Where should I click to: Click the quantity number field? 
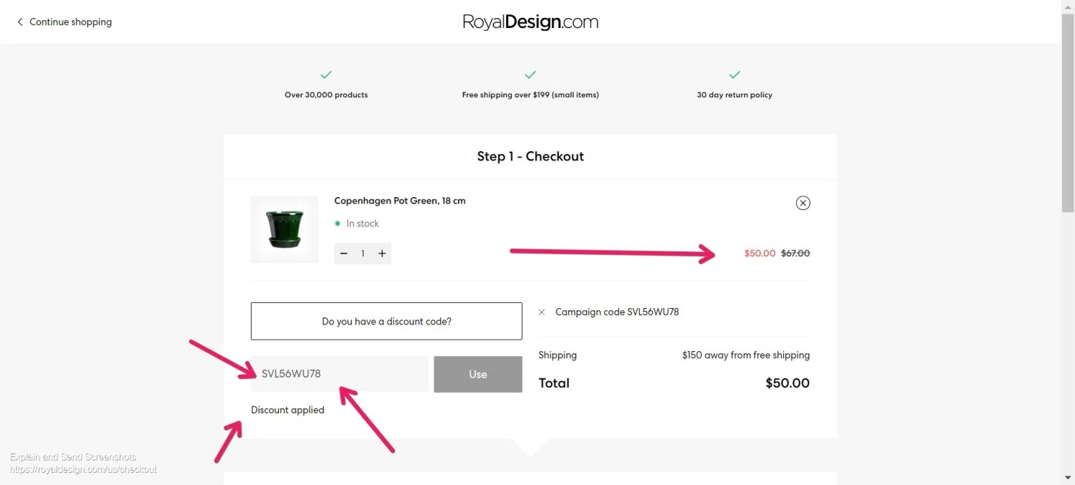coord(363,254)
